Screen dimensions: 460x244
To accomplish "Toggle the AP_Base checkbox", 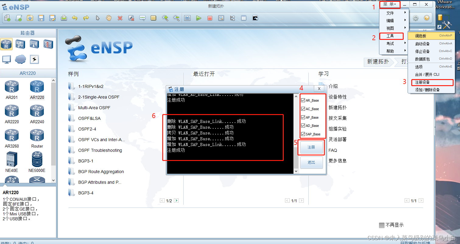I will [x=303, y=117].
